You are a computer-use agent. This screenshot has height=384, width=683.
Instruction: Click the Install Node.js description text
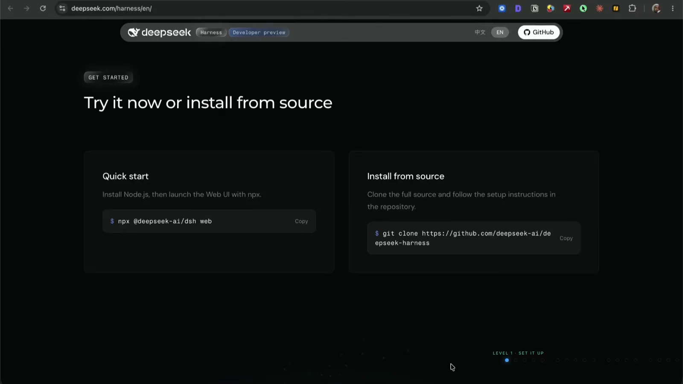pyautogui.click(x=182, y=195)
